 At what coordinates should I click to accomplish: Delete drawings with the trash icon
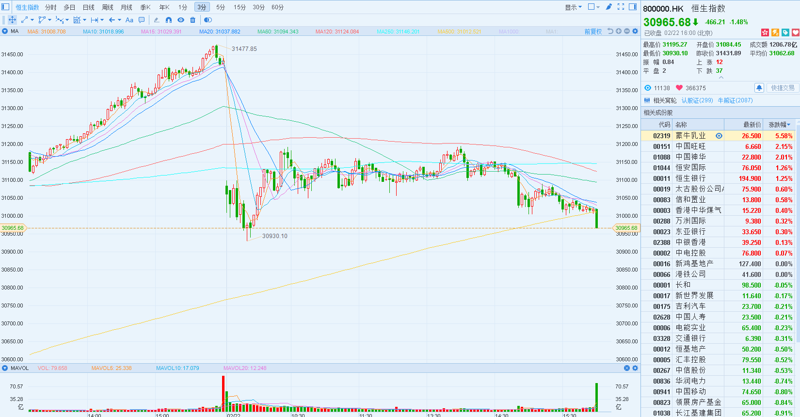192,20
